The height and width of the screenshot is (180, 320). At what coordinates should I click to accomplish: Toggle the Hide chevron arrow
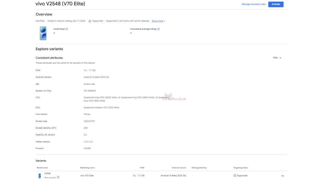click(281, 57)
